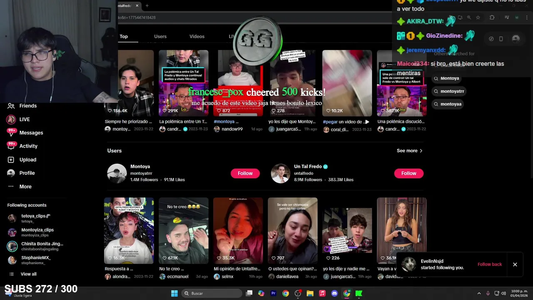Open volume control in system tray
The image size is (533, 300).
coord(503,293)
